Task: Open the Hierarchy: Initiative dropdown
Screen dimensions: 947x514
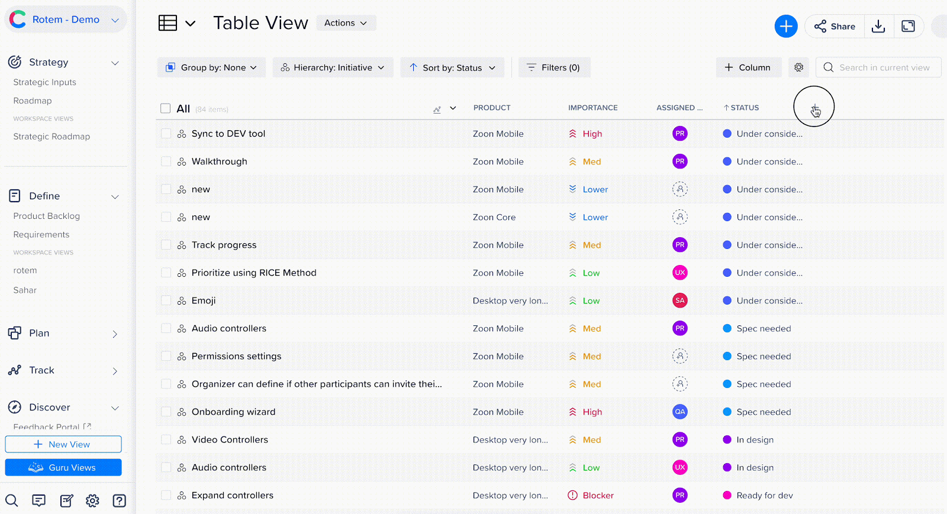Action: (333, 67)
